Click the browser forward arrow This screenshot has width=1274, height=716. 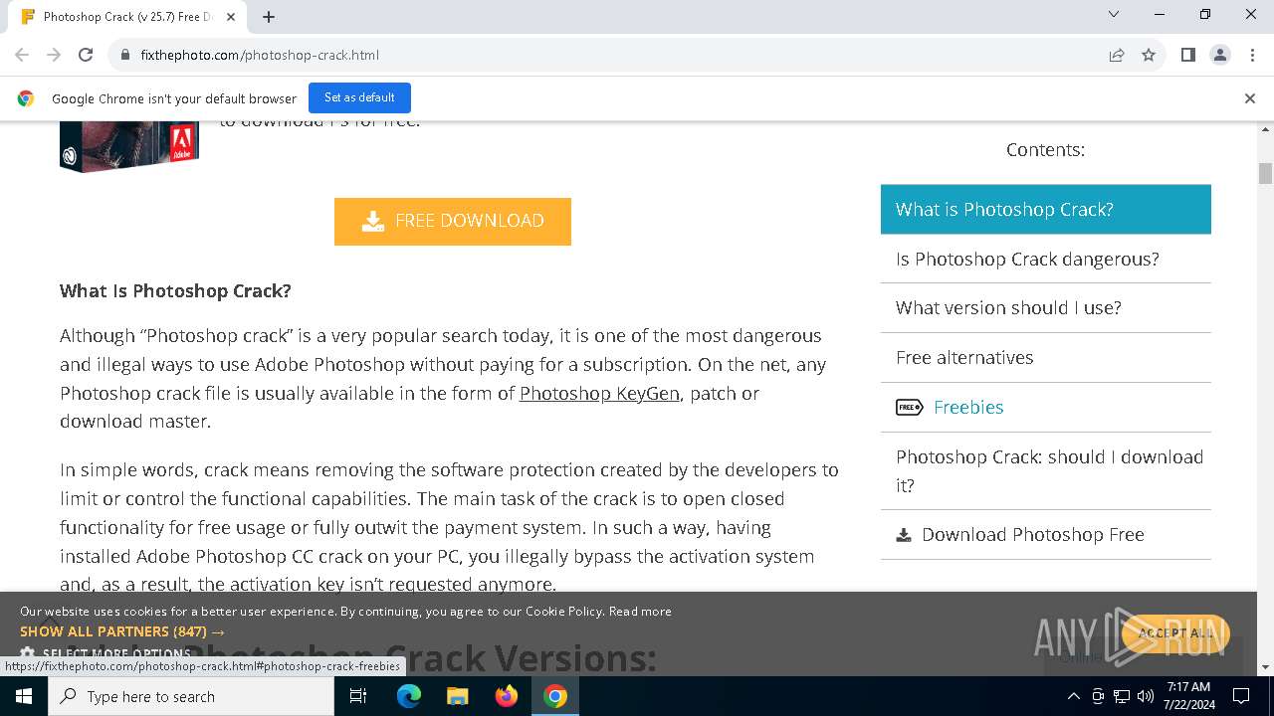pyautogui.click(x=54, y=55)
